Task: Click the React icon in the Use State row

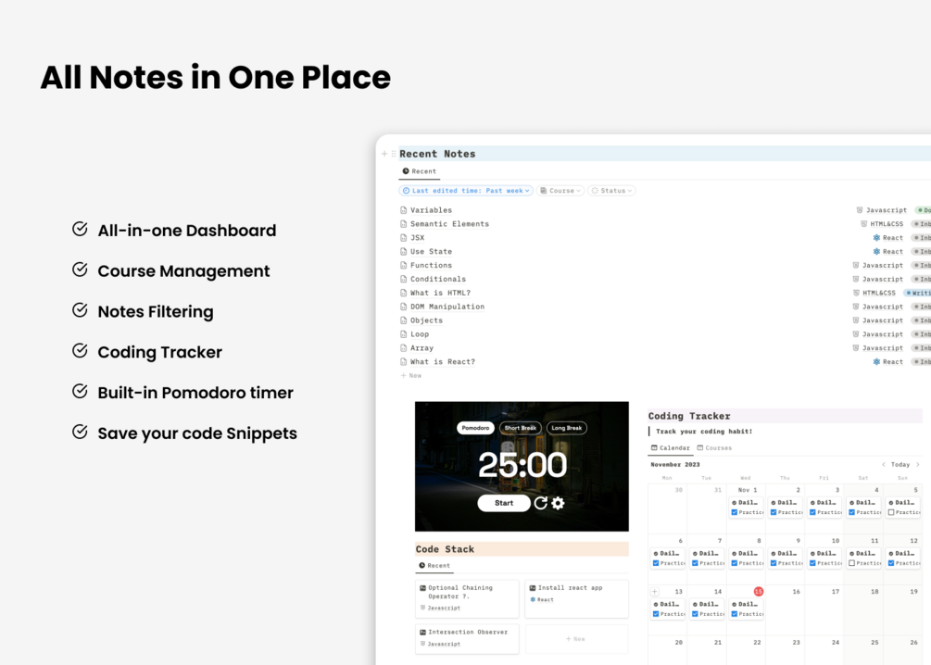Action: coord(876,252)
